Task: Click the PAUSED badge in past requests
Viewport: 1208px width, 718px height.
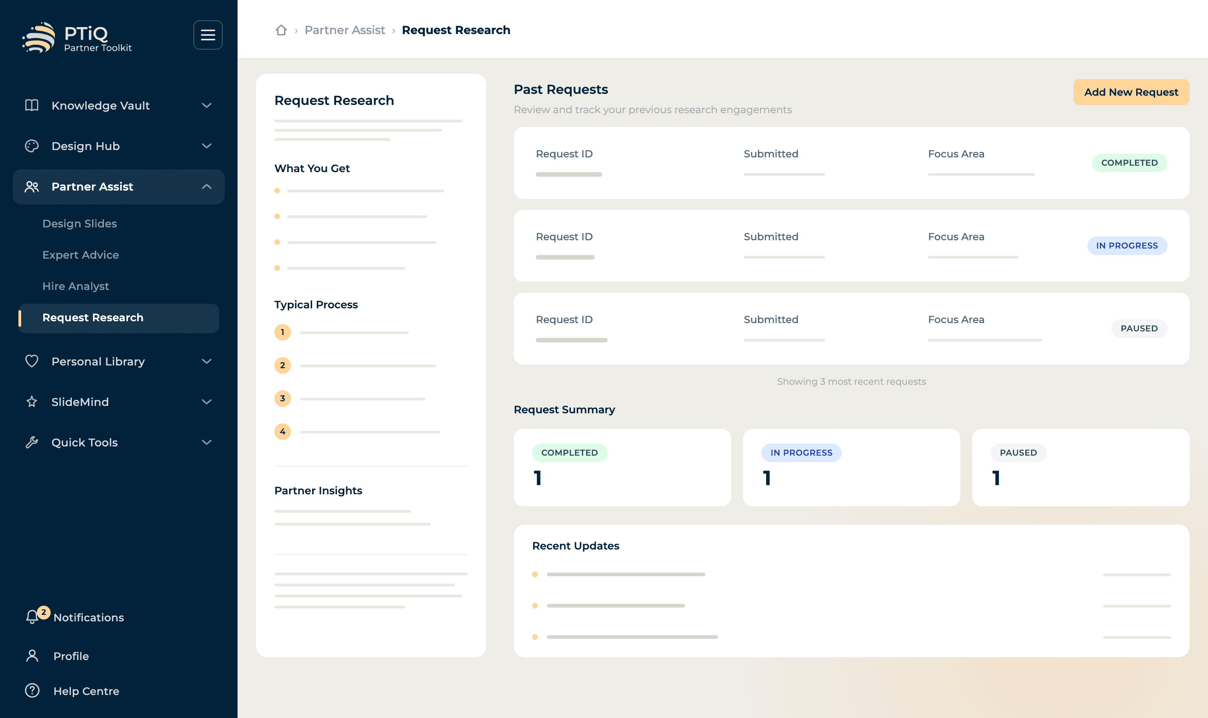Action: coord(1139,328)
